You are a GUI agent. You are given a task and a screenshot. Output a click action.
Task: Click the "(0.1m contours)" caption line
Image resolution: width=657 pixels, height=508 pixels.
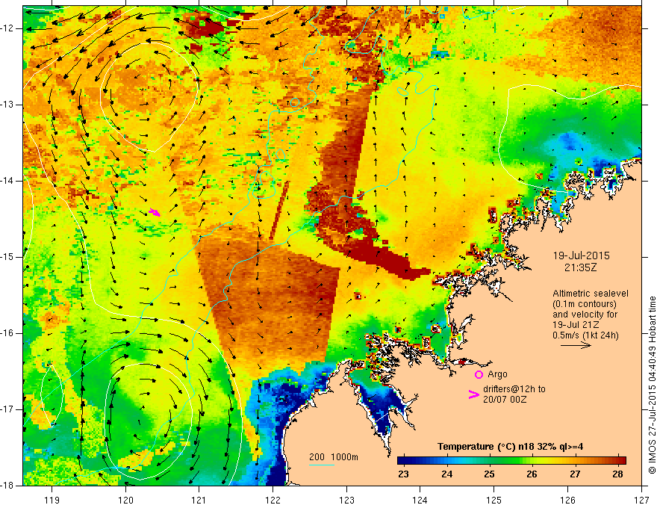[x=585, y=304]
